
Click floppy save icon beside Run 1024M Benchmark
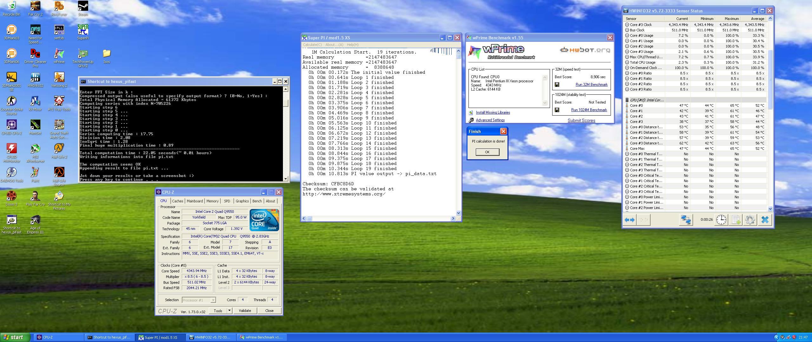pos(557,110)
